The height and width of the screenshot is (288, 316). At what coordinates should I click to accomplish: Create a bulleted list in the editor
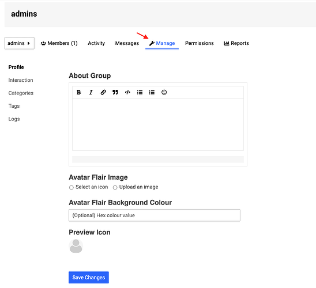point(140,92)
